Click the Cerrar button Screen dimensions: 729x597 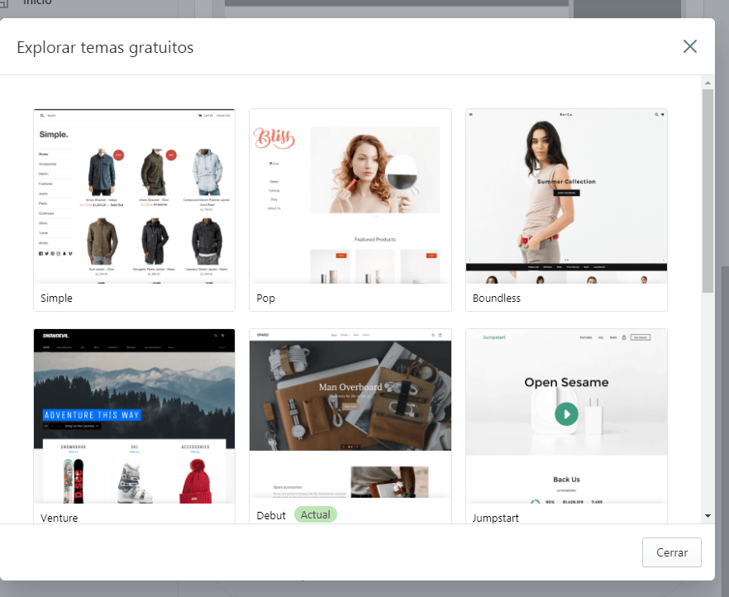(x=671, y=552)
